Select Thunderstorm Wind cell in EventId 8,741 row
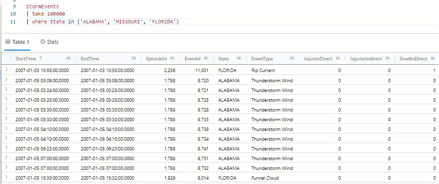Screen dimensions: 439x184 272,149
